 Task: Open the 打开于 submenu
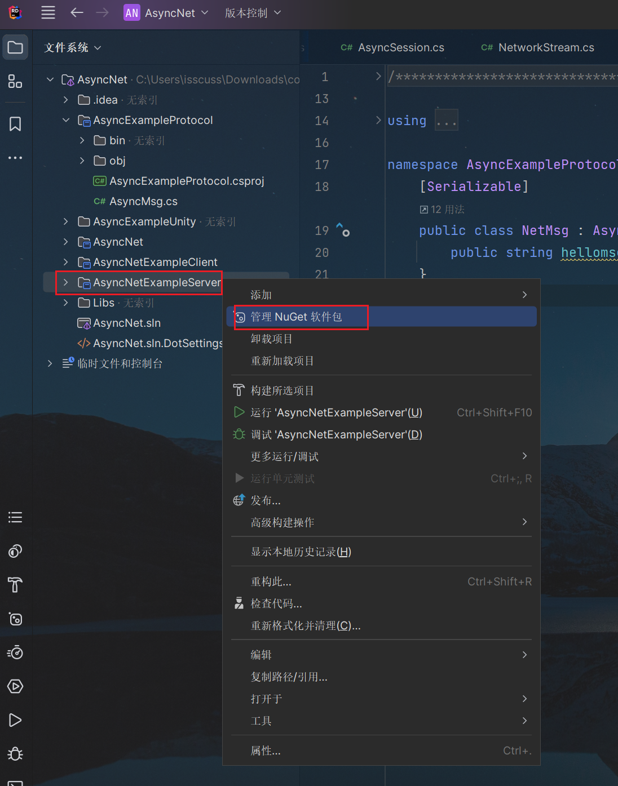(x=382, y=699)
